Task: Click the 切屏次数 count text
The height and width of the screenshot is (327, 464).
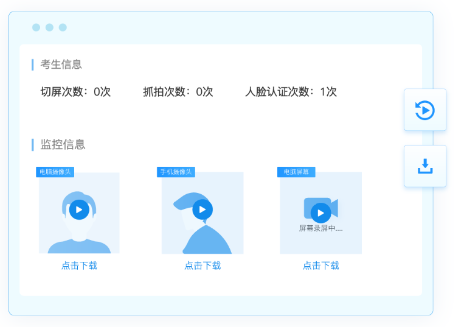Action: point(75,92)
